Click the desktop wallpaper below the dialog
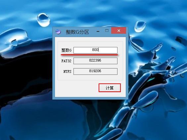 click(x=90, y=119)
